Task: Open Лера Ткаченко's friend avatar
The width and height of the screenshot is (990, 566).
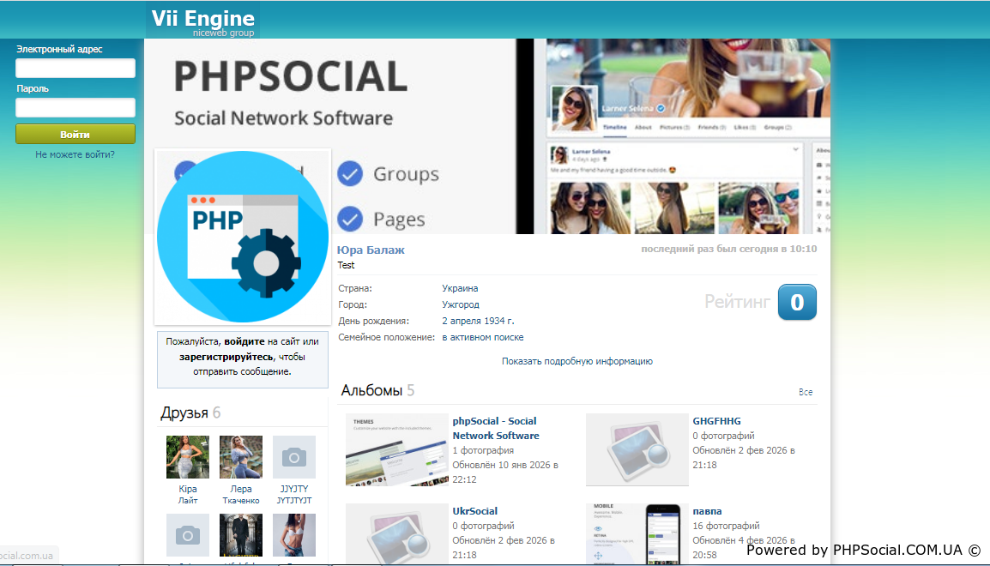Action: (241, 457)
